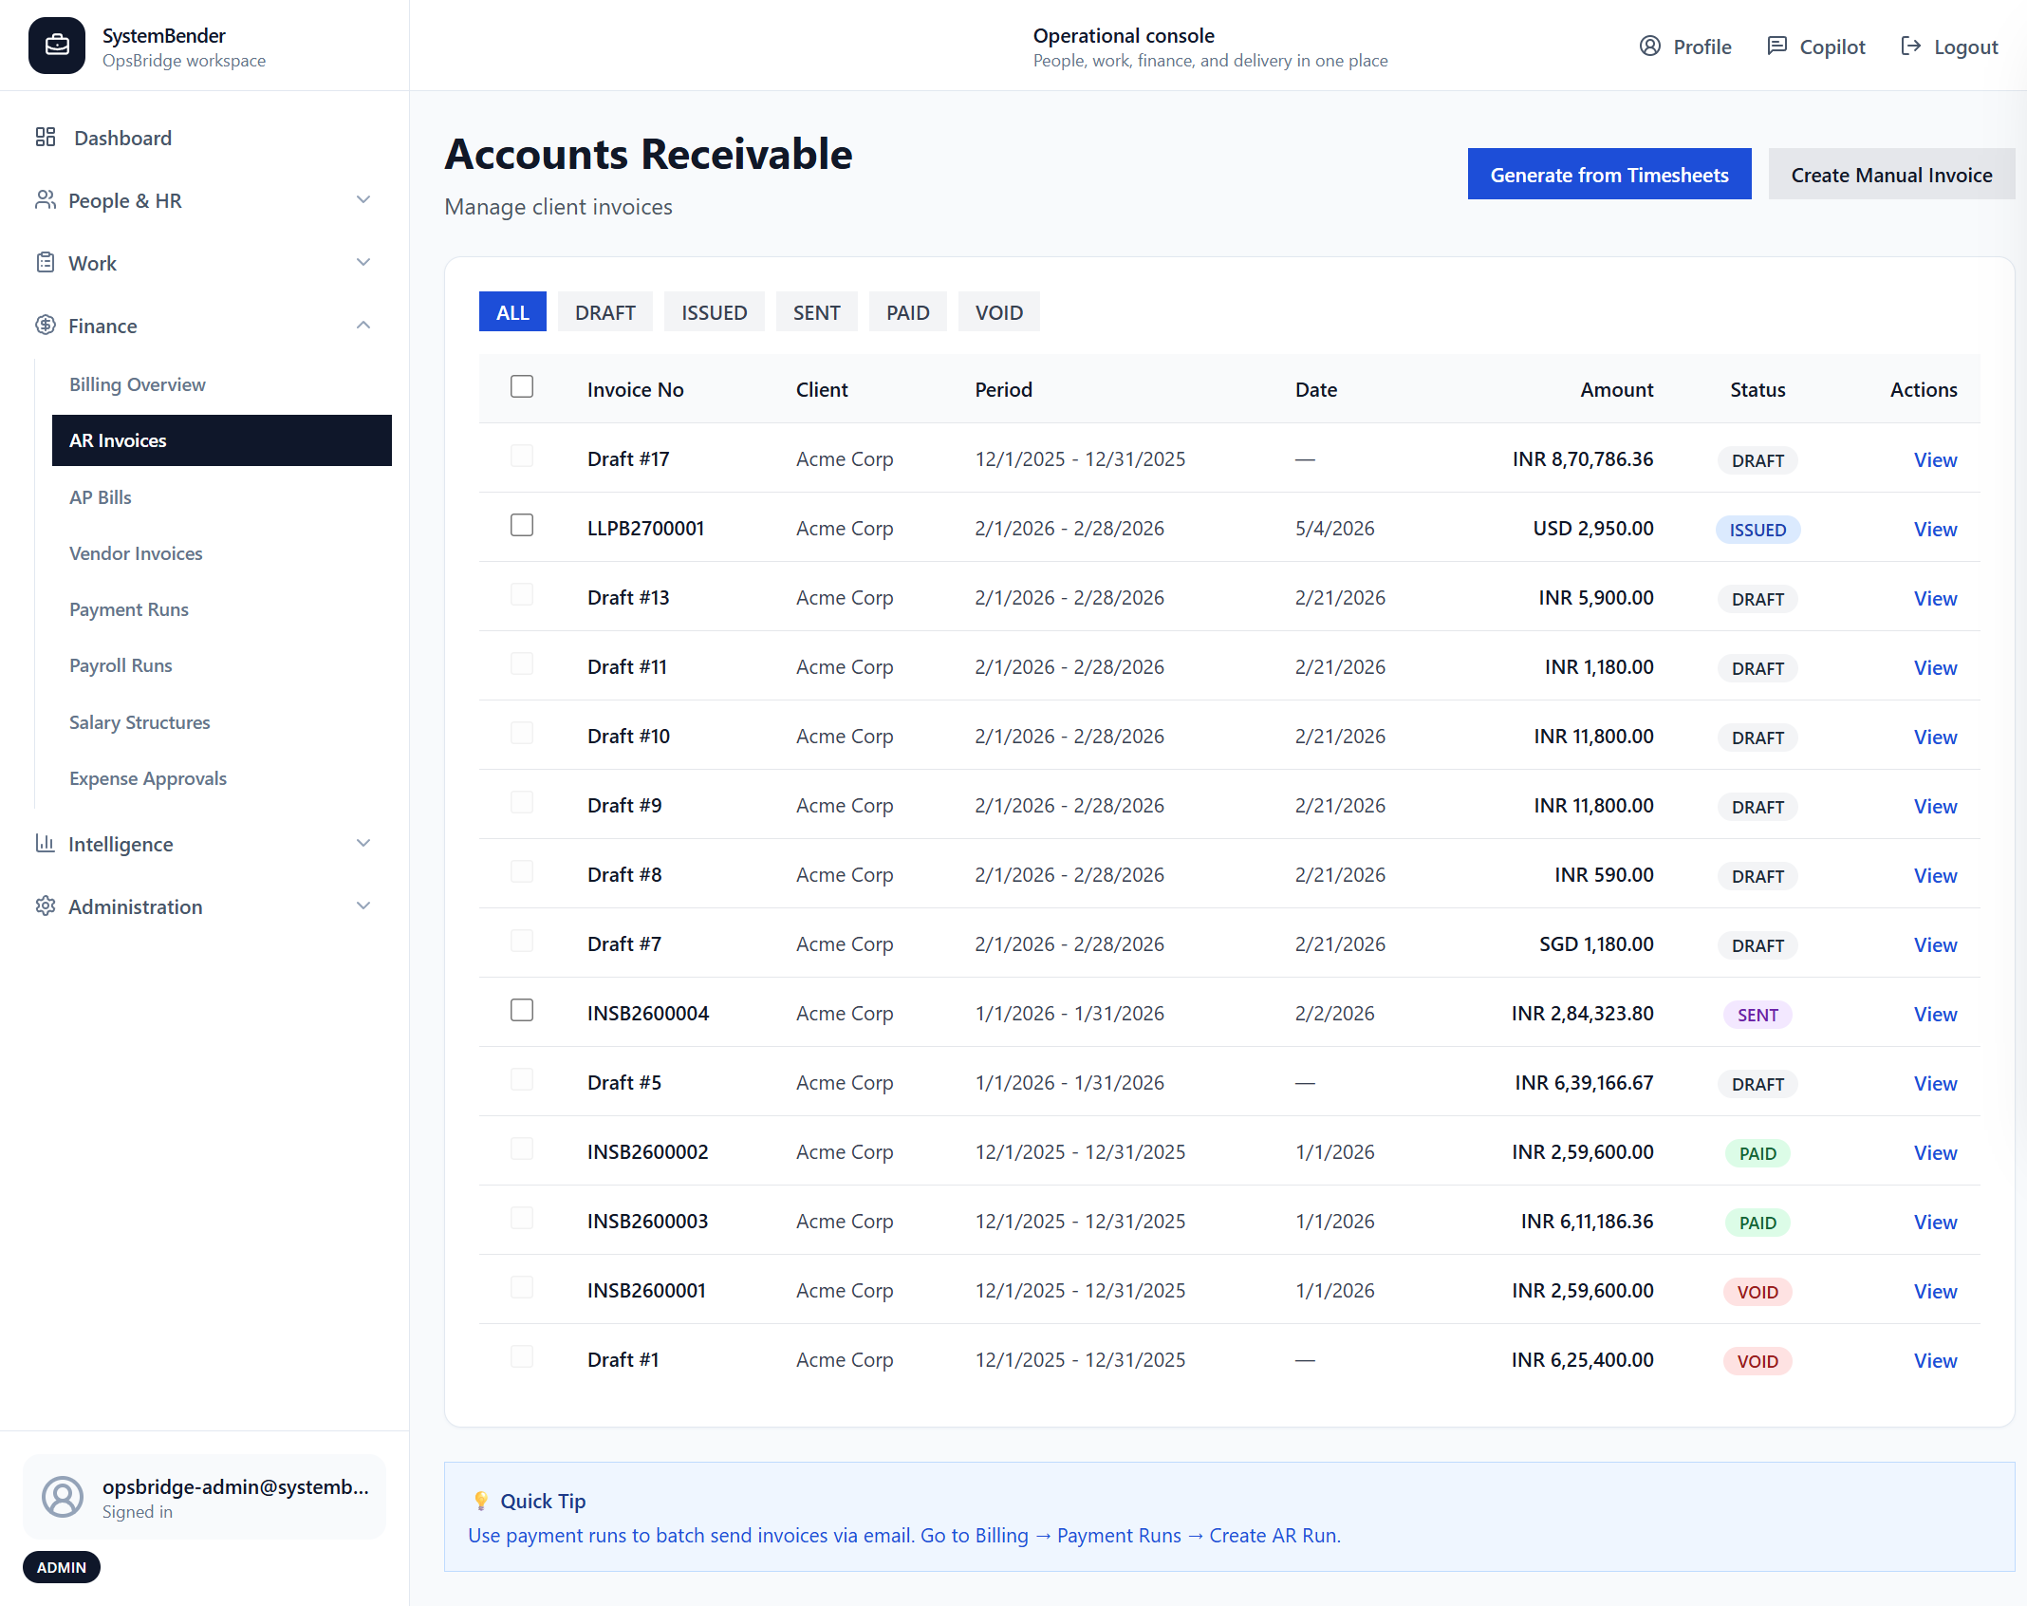Click the SystemBender briefcase logo icon

pos(57,46)
